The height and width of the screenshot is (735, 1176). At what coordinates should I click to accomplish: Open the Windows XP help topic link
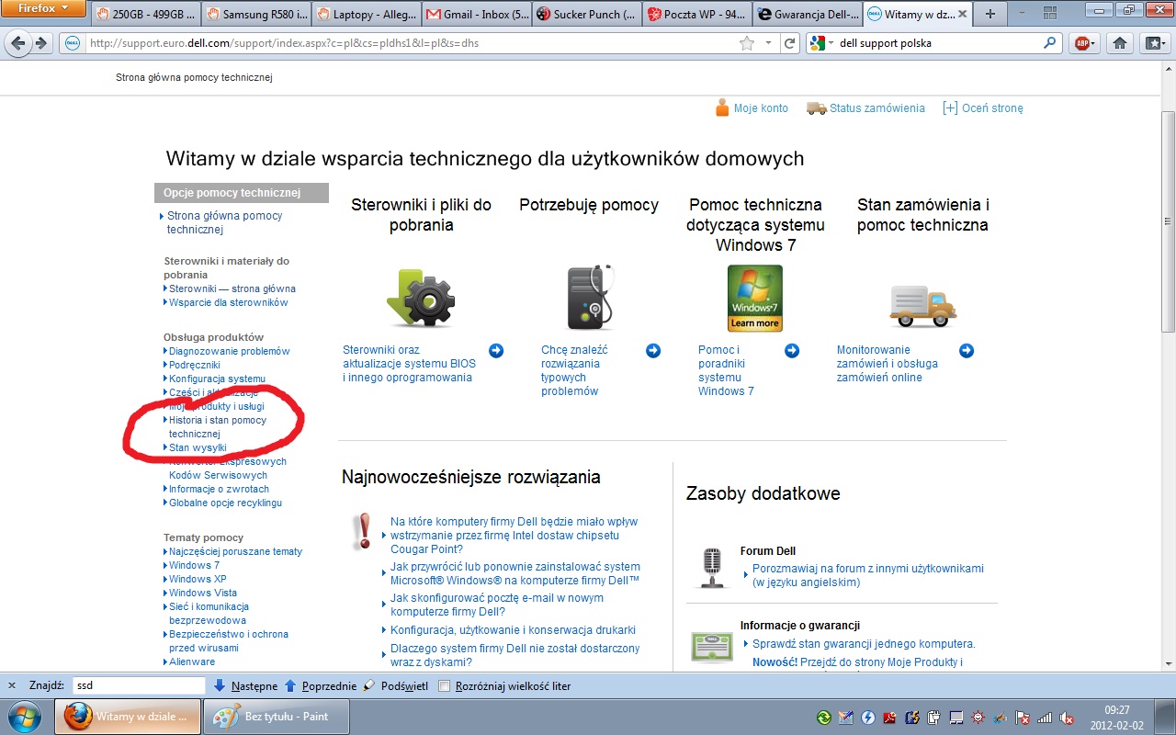[198, 579]
